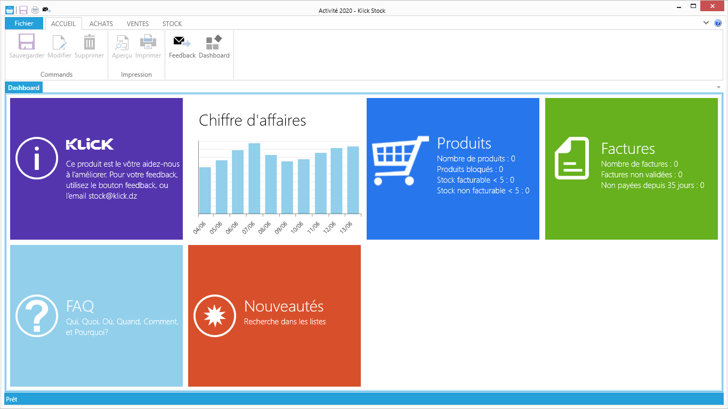Click the quick access printer icon in title bar
Image resolution: width=728 pixels, height=409 pixels.
point(35,10)
